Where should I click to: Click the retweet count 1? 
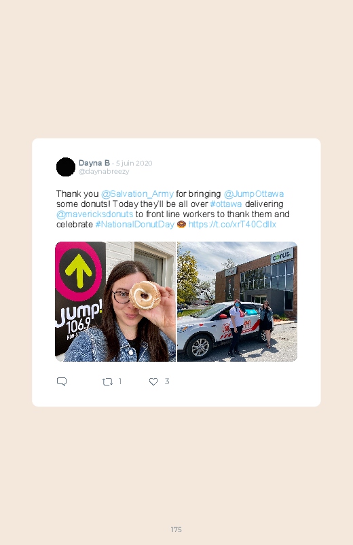(120, 381)
